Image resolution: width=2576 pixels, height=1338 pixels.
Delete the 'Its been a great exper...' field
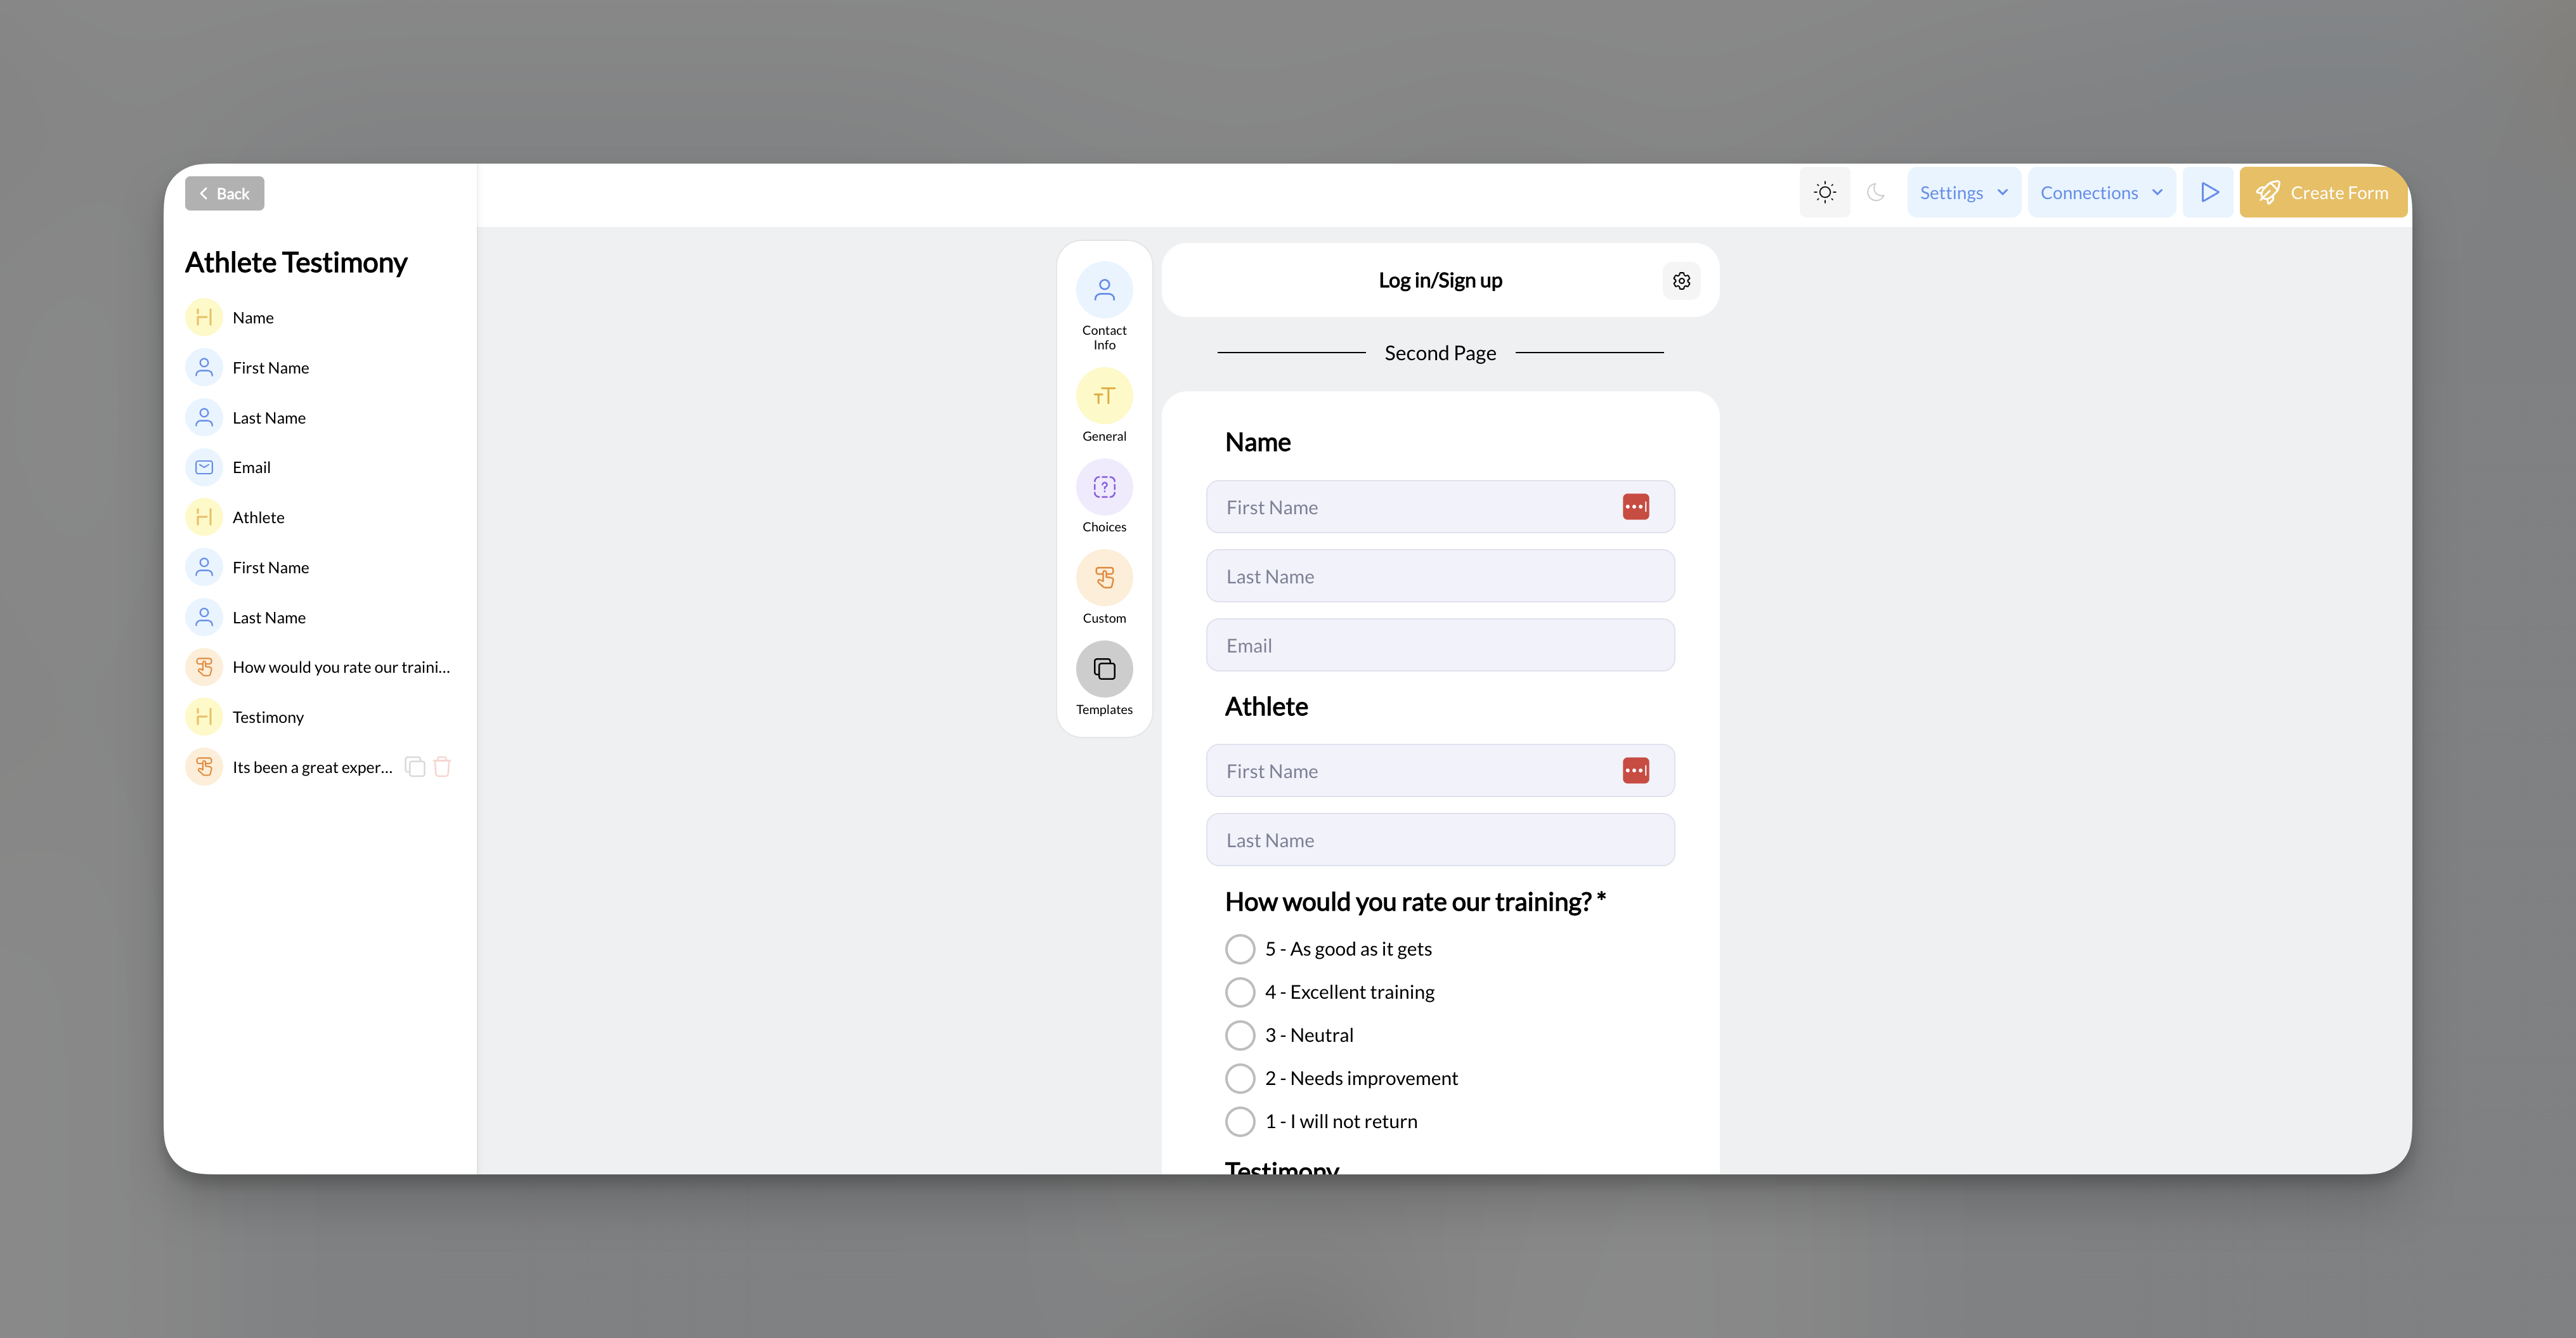(x=443, y=767)
